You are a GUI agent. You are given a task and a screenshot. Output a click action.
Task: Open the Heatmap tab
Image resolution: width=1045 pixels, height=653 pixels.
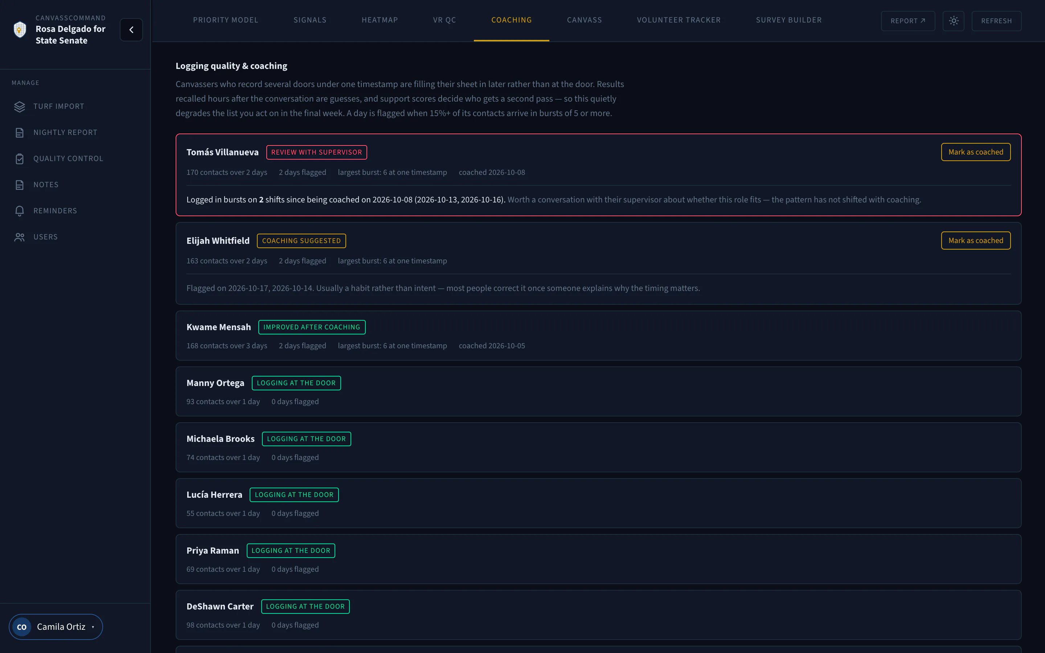tap(380, 20)
